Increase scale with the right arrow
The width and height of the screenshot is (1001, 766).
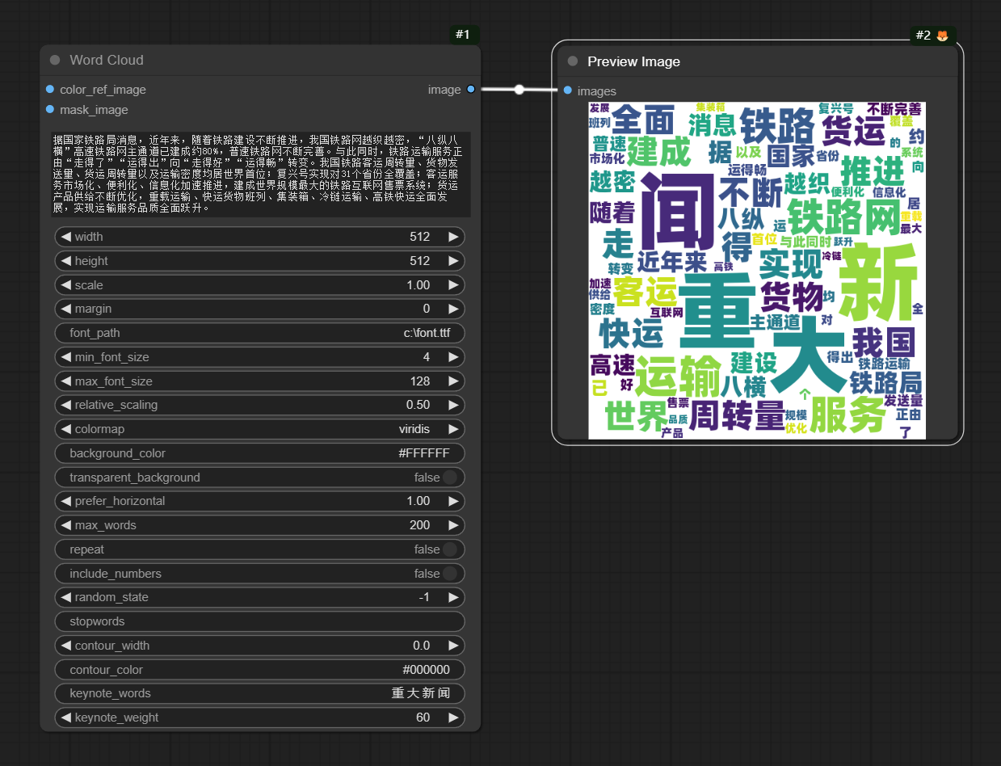coord(454,285)
